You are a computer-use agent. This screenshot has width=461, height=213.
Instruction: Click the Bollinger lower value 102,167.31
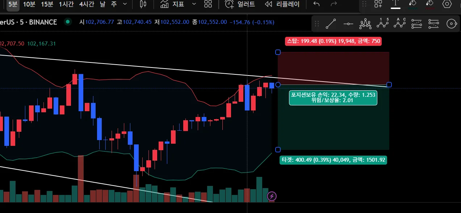(42, 44)
